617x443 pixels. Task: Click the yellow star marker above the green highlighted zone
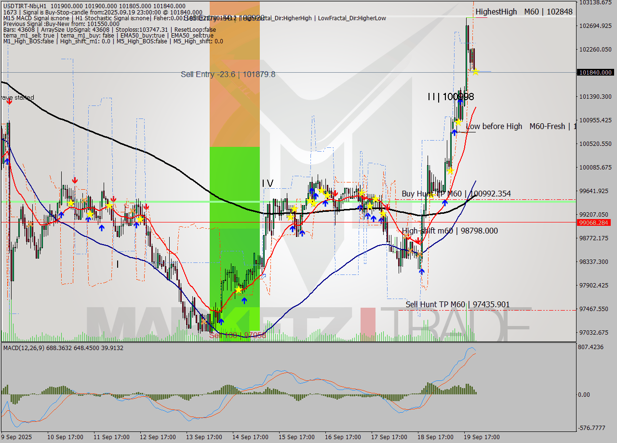(239, 290)
